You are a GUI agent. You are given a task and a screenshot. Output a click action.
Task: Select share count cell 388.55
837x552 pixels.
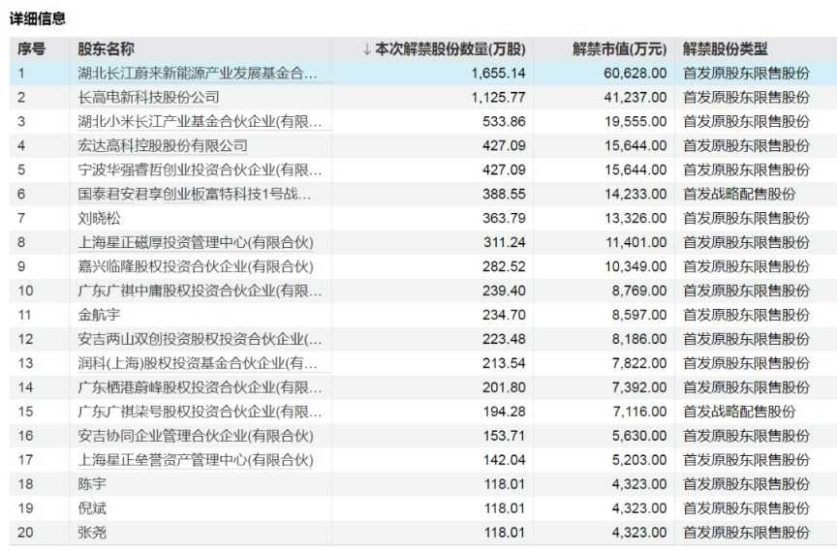(504, 194)
